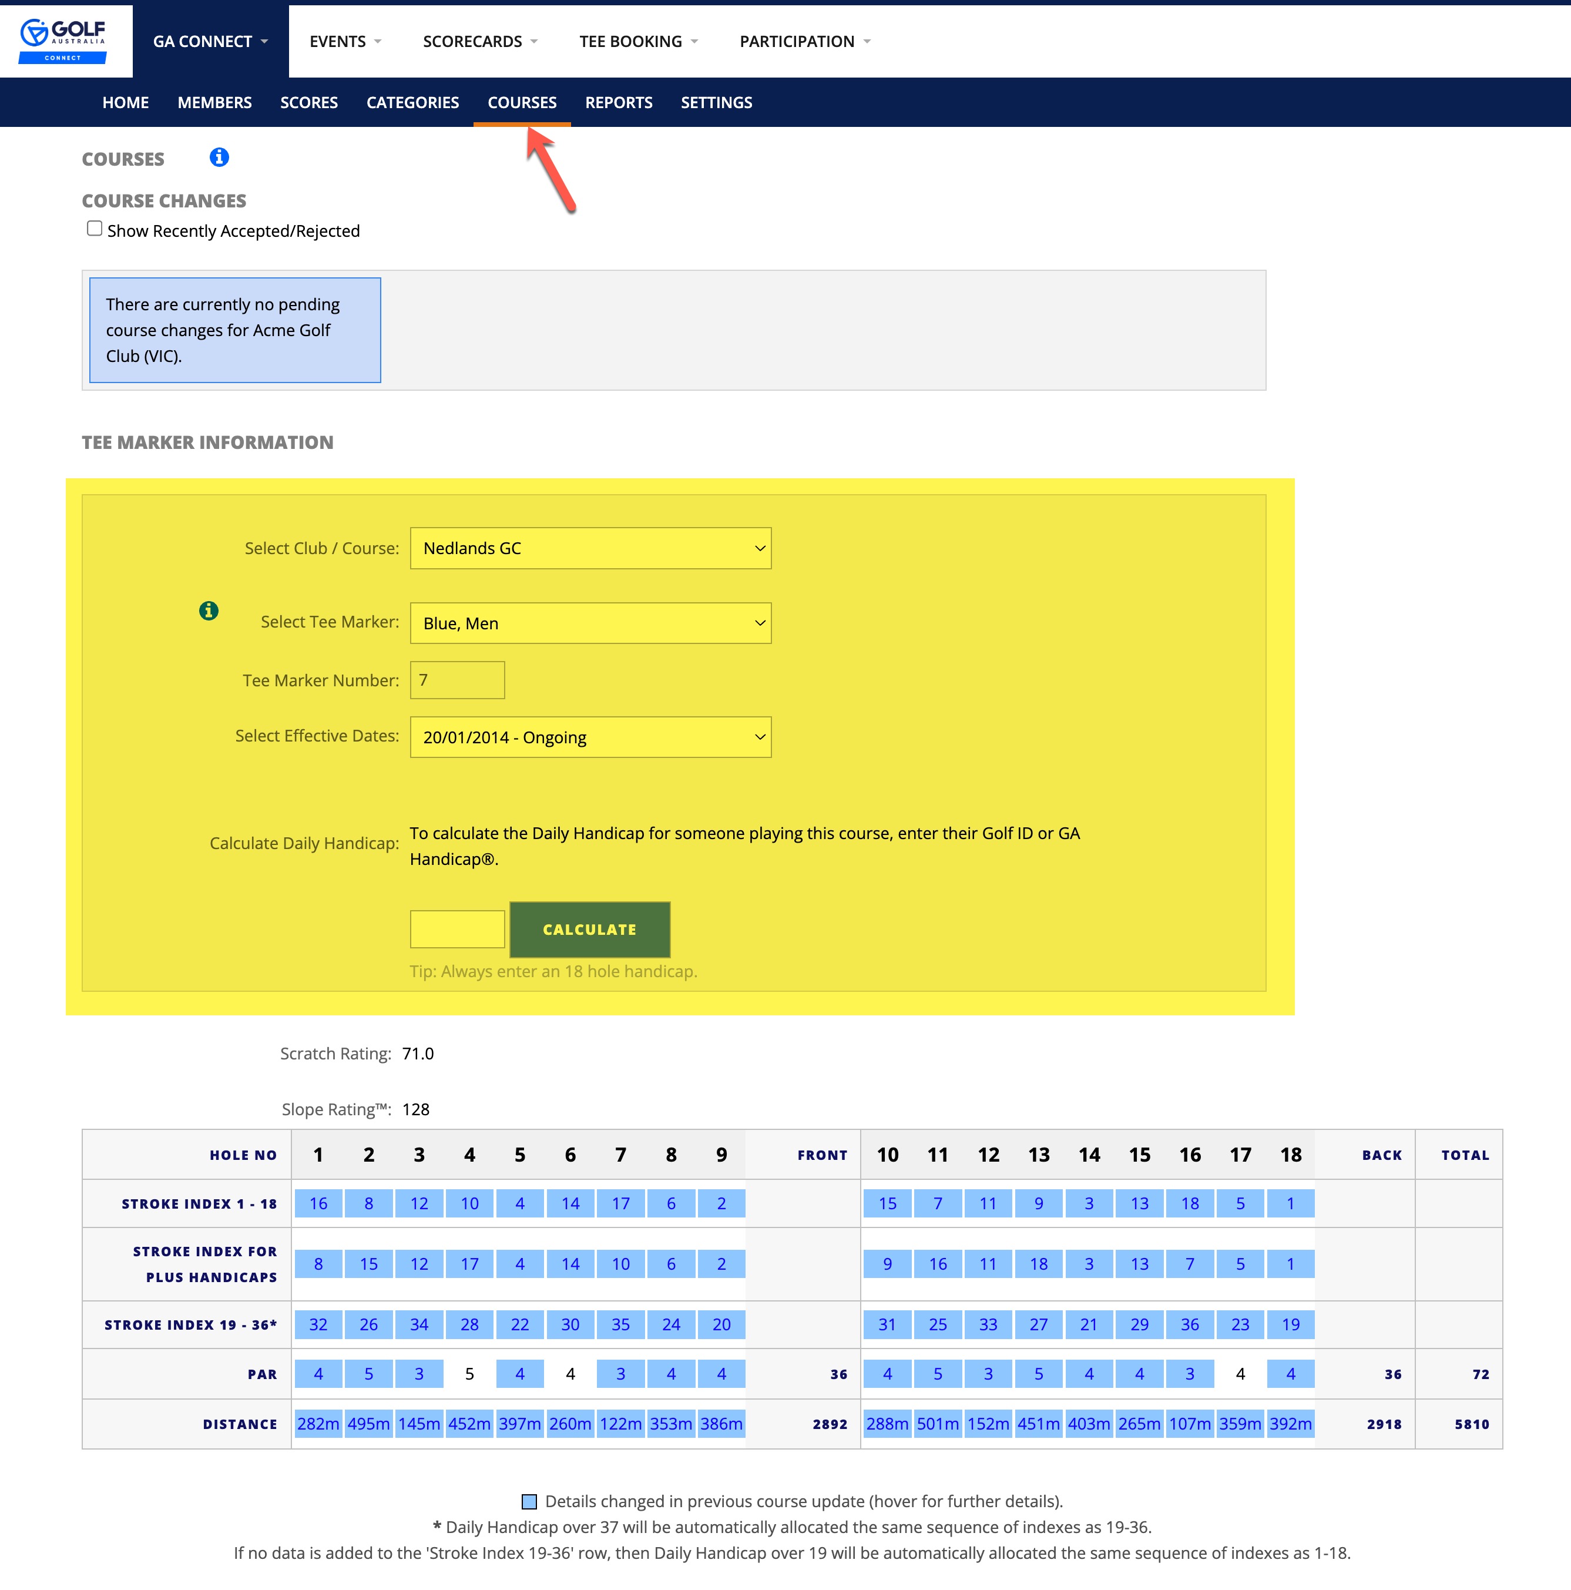Open the blue Courses info icon
The width and height of the screenshot is (1571, 1590).
click(x=219, y=157)
